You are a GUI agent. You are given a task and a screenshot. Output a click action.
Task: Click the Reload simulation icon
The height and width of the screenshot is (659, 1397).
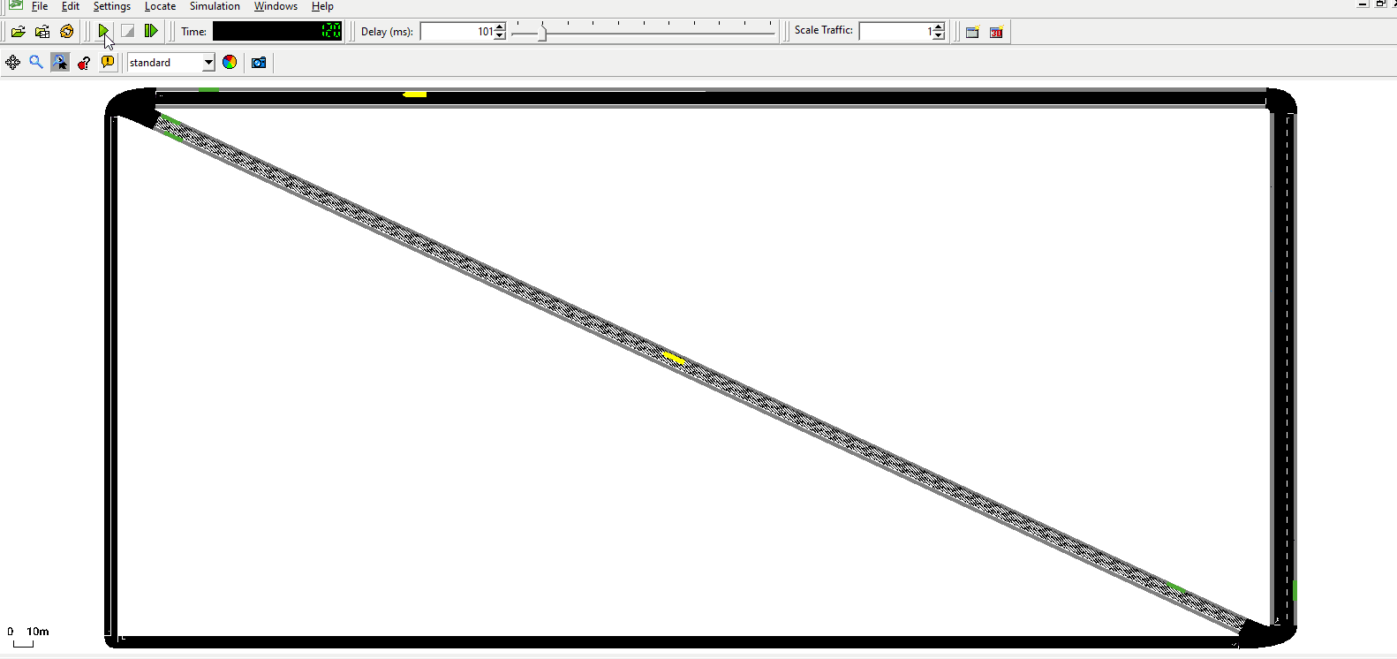(x=67, y=32)
